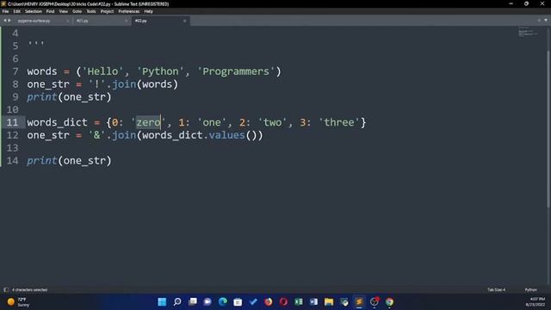551x310 pixels.
Task: Click the print call on line 14
Action: pos(42,161)
